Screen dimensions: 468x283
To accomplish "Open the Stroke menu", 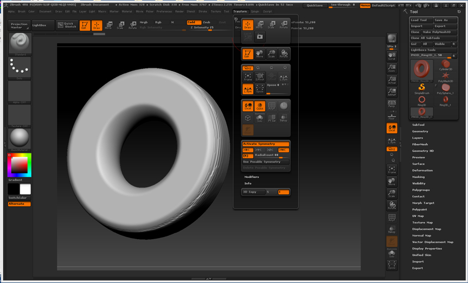I will pos(203,11).
